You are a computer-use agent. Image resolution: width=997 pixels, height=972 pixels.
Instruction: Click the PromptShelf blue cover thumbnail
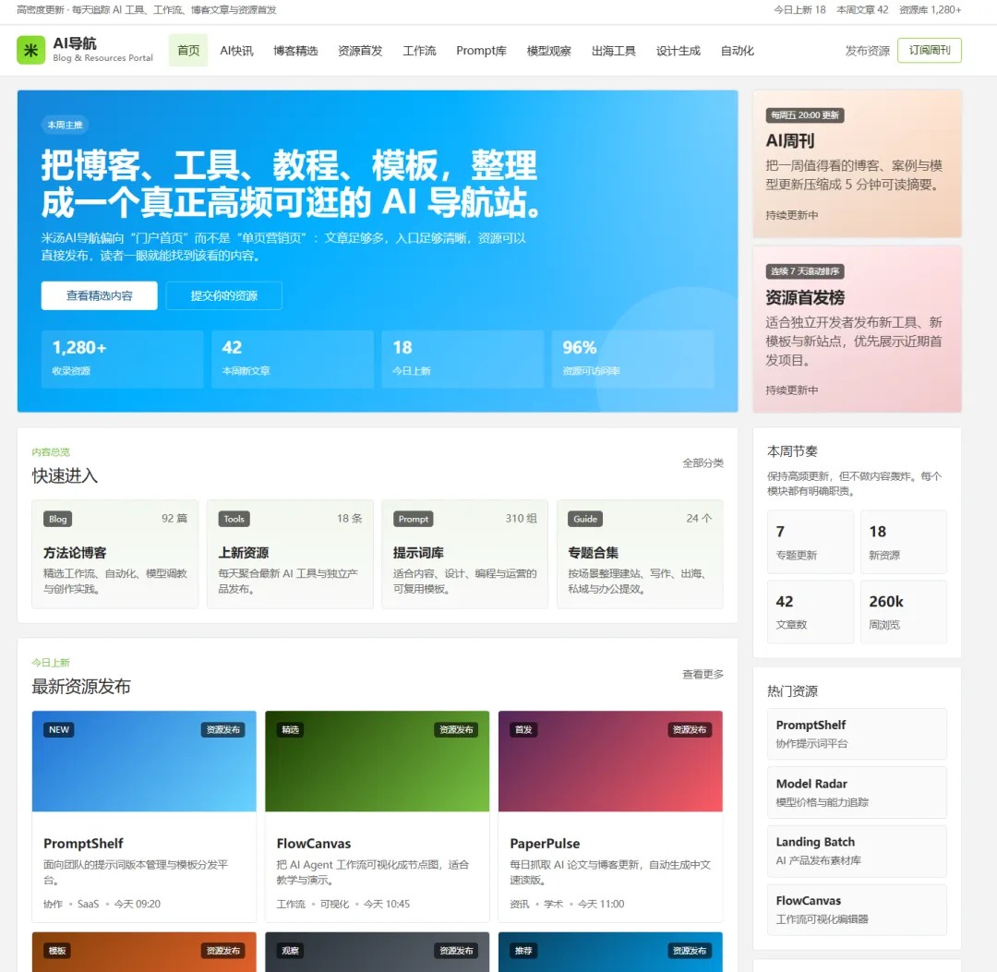144,761
